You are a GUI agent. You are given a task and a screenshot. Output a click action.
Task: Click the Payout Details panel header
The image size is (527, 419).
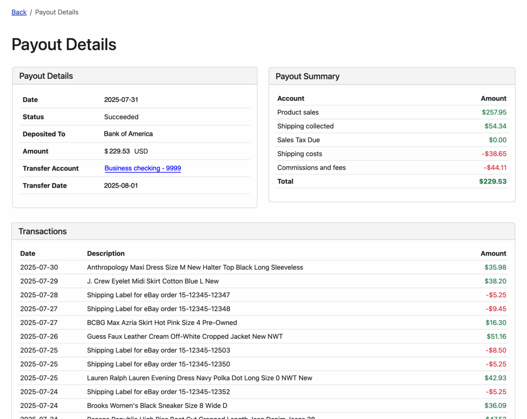click(x=46, y=76)
